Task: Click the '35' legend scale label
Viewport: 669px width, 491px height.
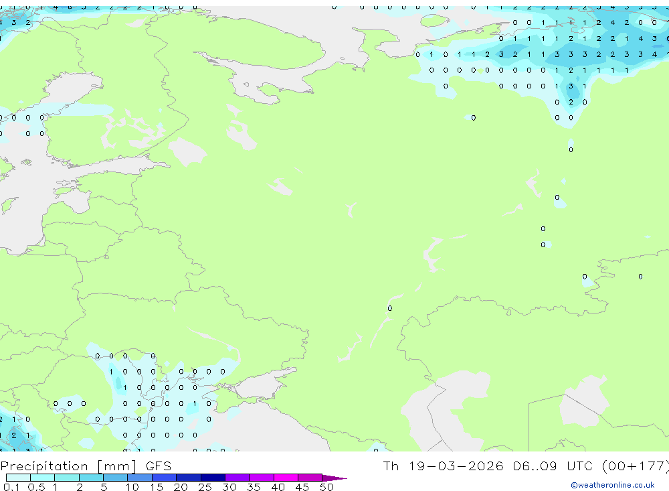Action: [254, 487]
